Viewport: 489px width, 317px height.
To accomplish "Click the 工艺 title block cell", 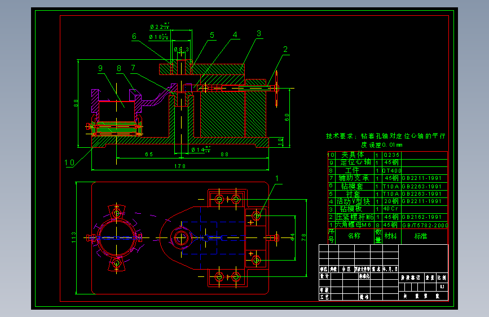I will click(324, 297).
